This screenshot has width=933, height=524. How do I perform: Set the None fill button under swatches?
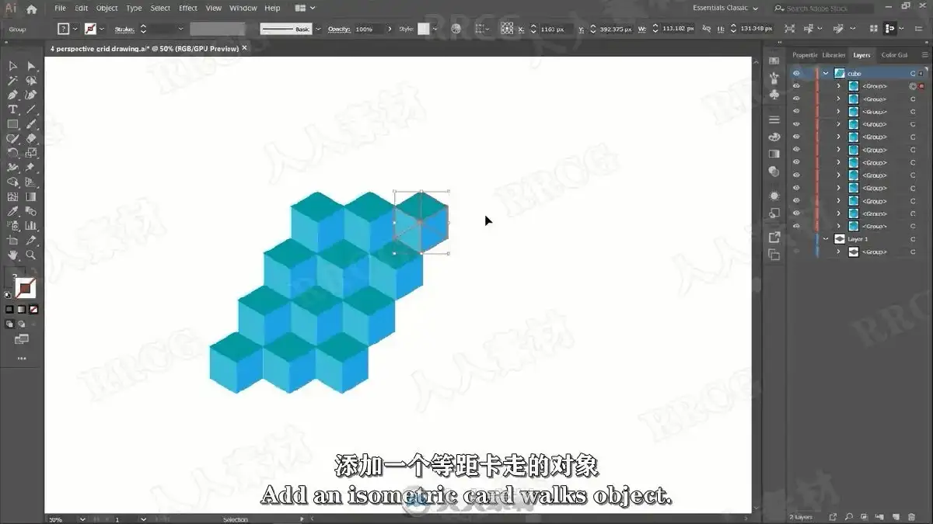33,309
